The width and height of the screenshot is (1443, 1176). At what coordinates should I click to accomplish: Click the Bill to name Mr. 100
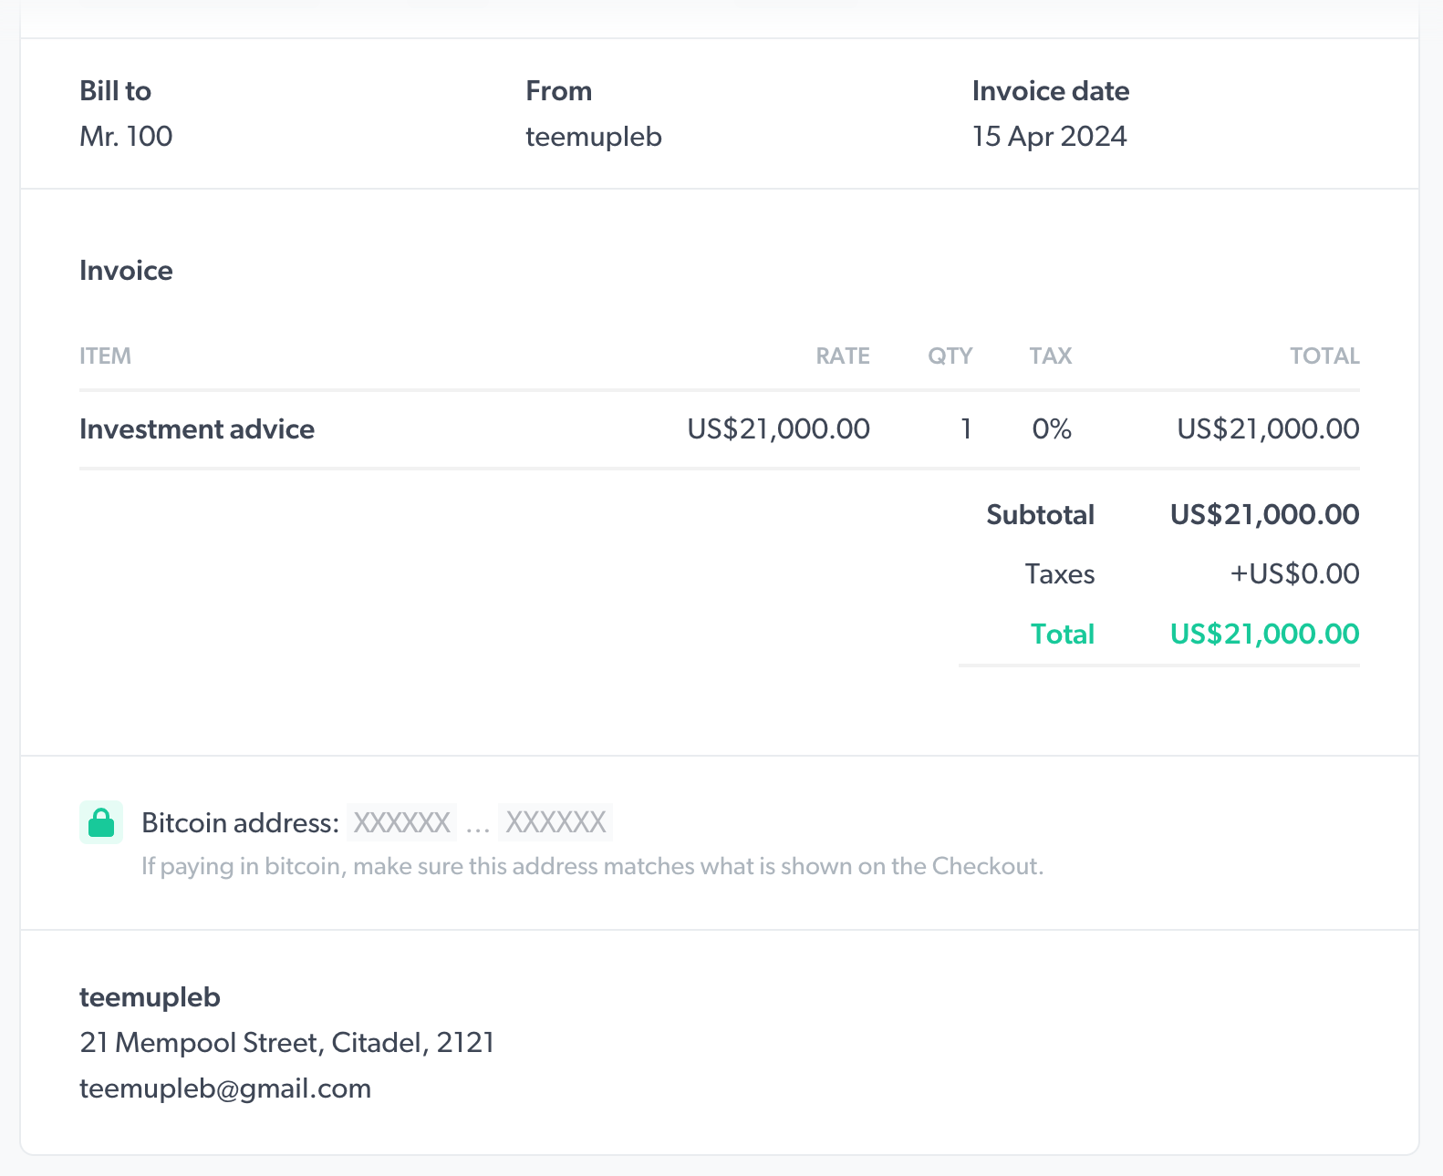pyautogui.click(x=126, y=137)
